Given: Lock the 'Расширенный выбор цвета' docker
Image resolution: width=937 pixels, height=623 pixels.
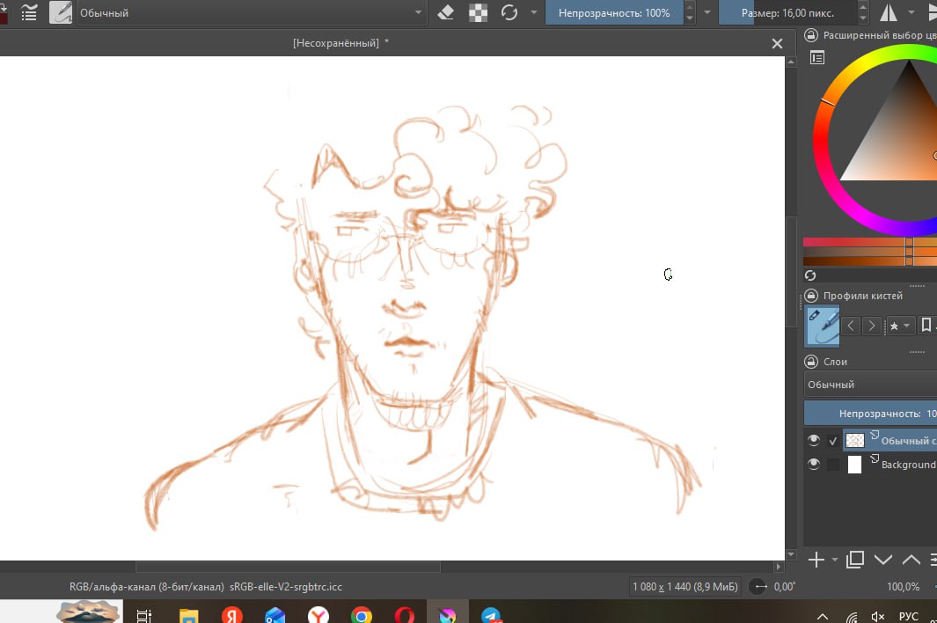Looking at the screenshot, I should click(x=811, y=35).
